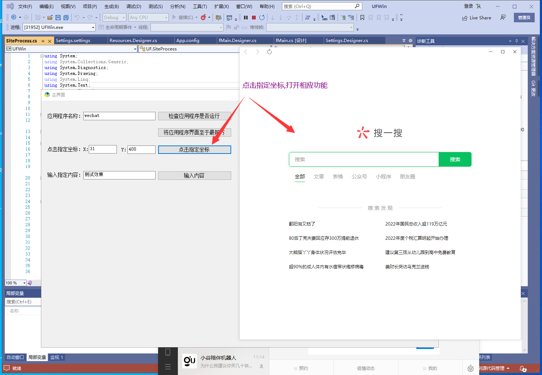Click the bookmark icon in the toolbar
Screen dimensions: 542x375
(362, 17)
